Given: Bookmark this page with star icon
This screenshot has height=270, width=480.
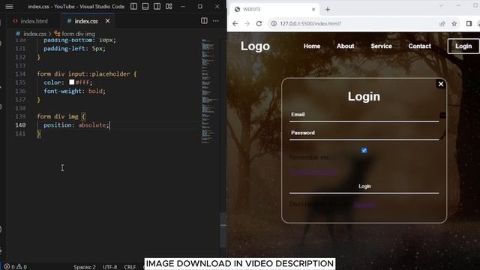Looking at the screenshot, I should 454,23.
